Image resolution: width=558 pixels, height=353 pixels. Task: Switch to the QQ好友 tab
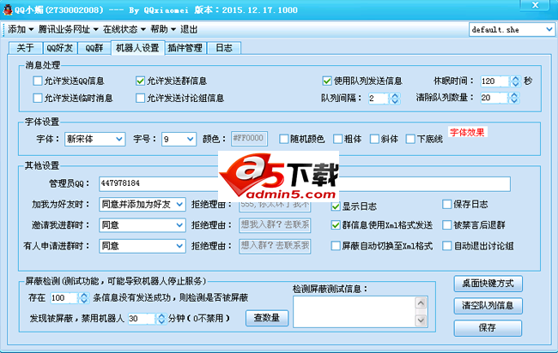pyautogui.click(x=59, y=48)
